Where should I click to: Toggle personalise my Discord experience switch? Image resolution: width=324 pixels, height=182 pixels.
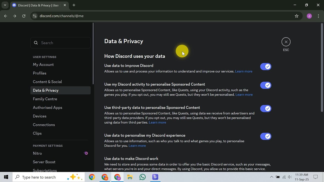pyautogui.click(x=266, y=136)
